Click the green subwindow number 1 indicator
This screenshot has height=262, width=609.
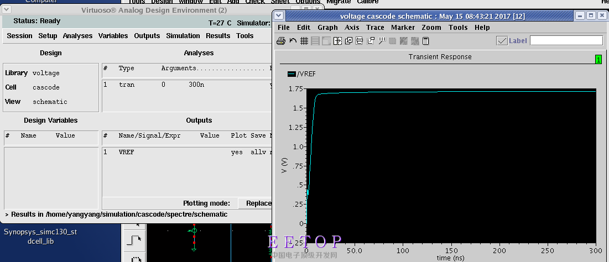coord(598,60)
